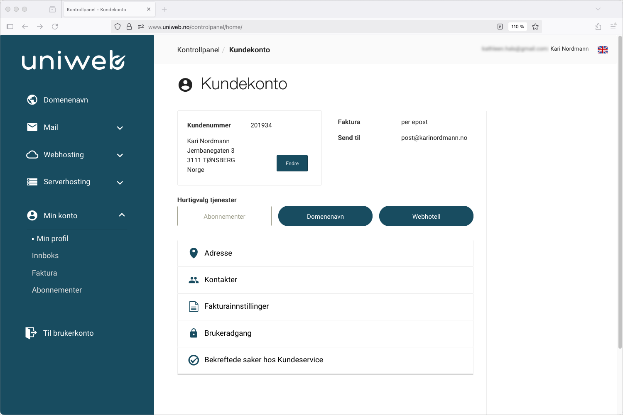Select the Domenenavn globe icon in sidebar

[x=32, y=100]
